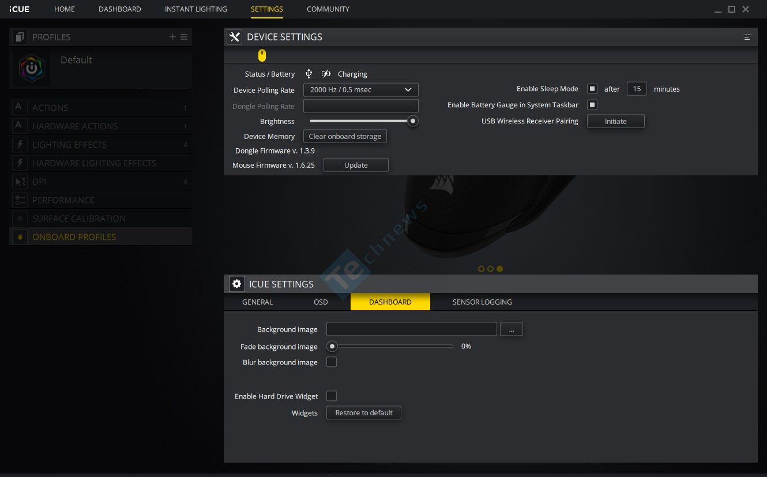Click the Background image path field
The image size is (767, 477).
[412, 329]
